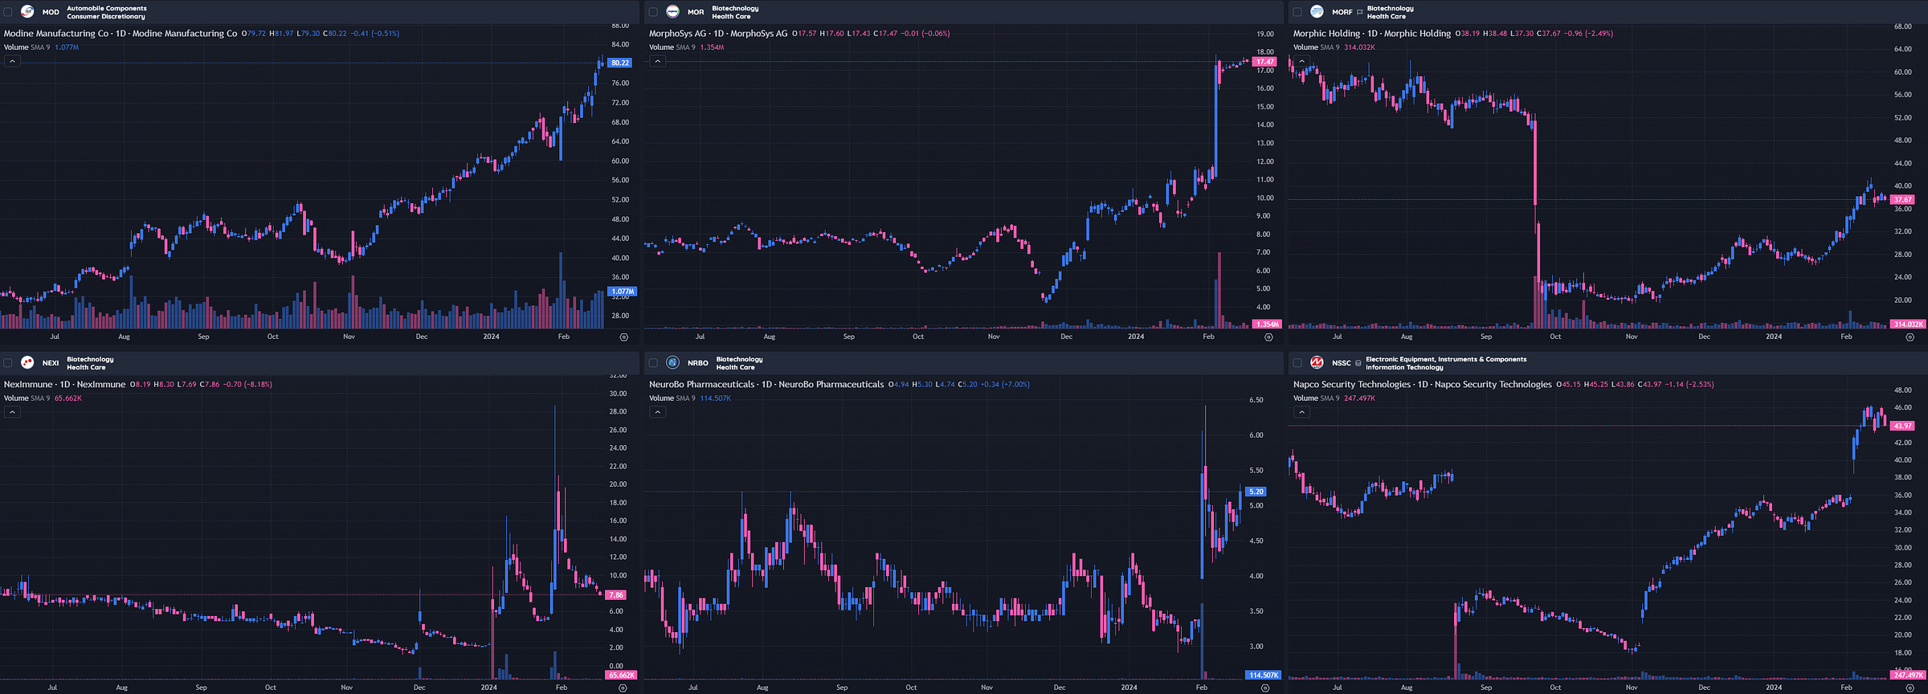
Task: Select Volume SMA 9 indicator on NexImmune chart
Action: [27, 398]
